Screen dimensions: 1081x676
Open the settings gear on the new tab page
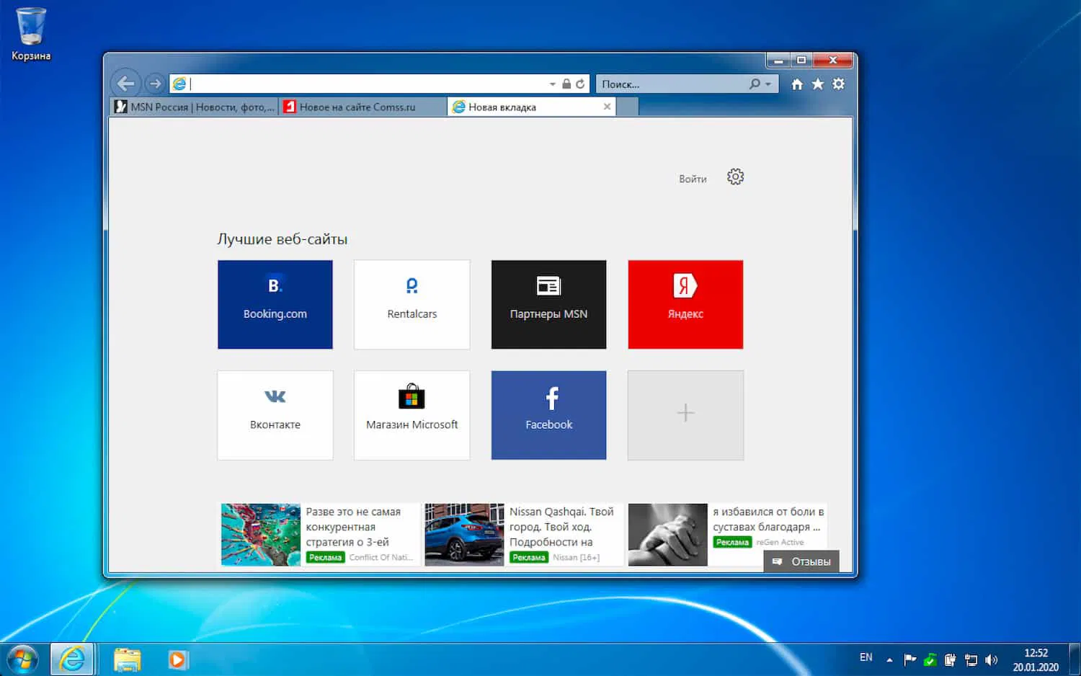click(x=735, y=177)
